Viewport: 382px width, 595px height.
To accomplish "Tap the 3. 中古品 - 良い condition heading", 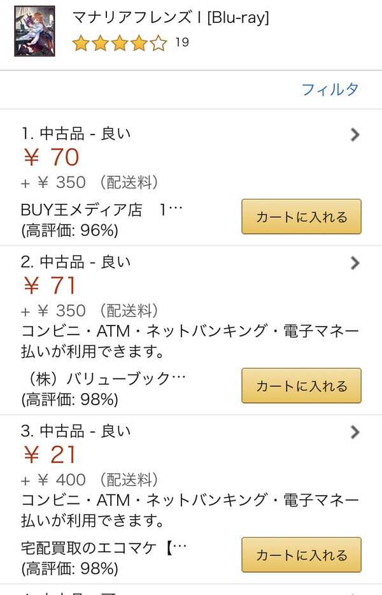I will tap(76, 431).
